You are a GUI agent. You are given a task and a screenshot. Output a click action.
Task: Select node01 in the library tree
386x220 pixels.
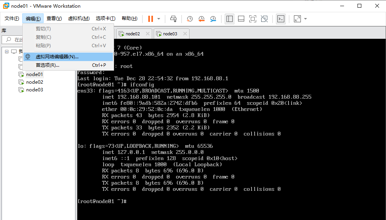coord(34,74)
